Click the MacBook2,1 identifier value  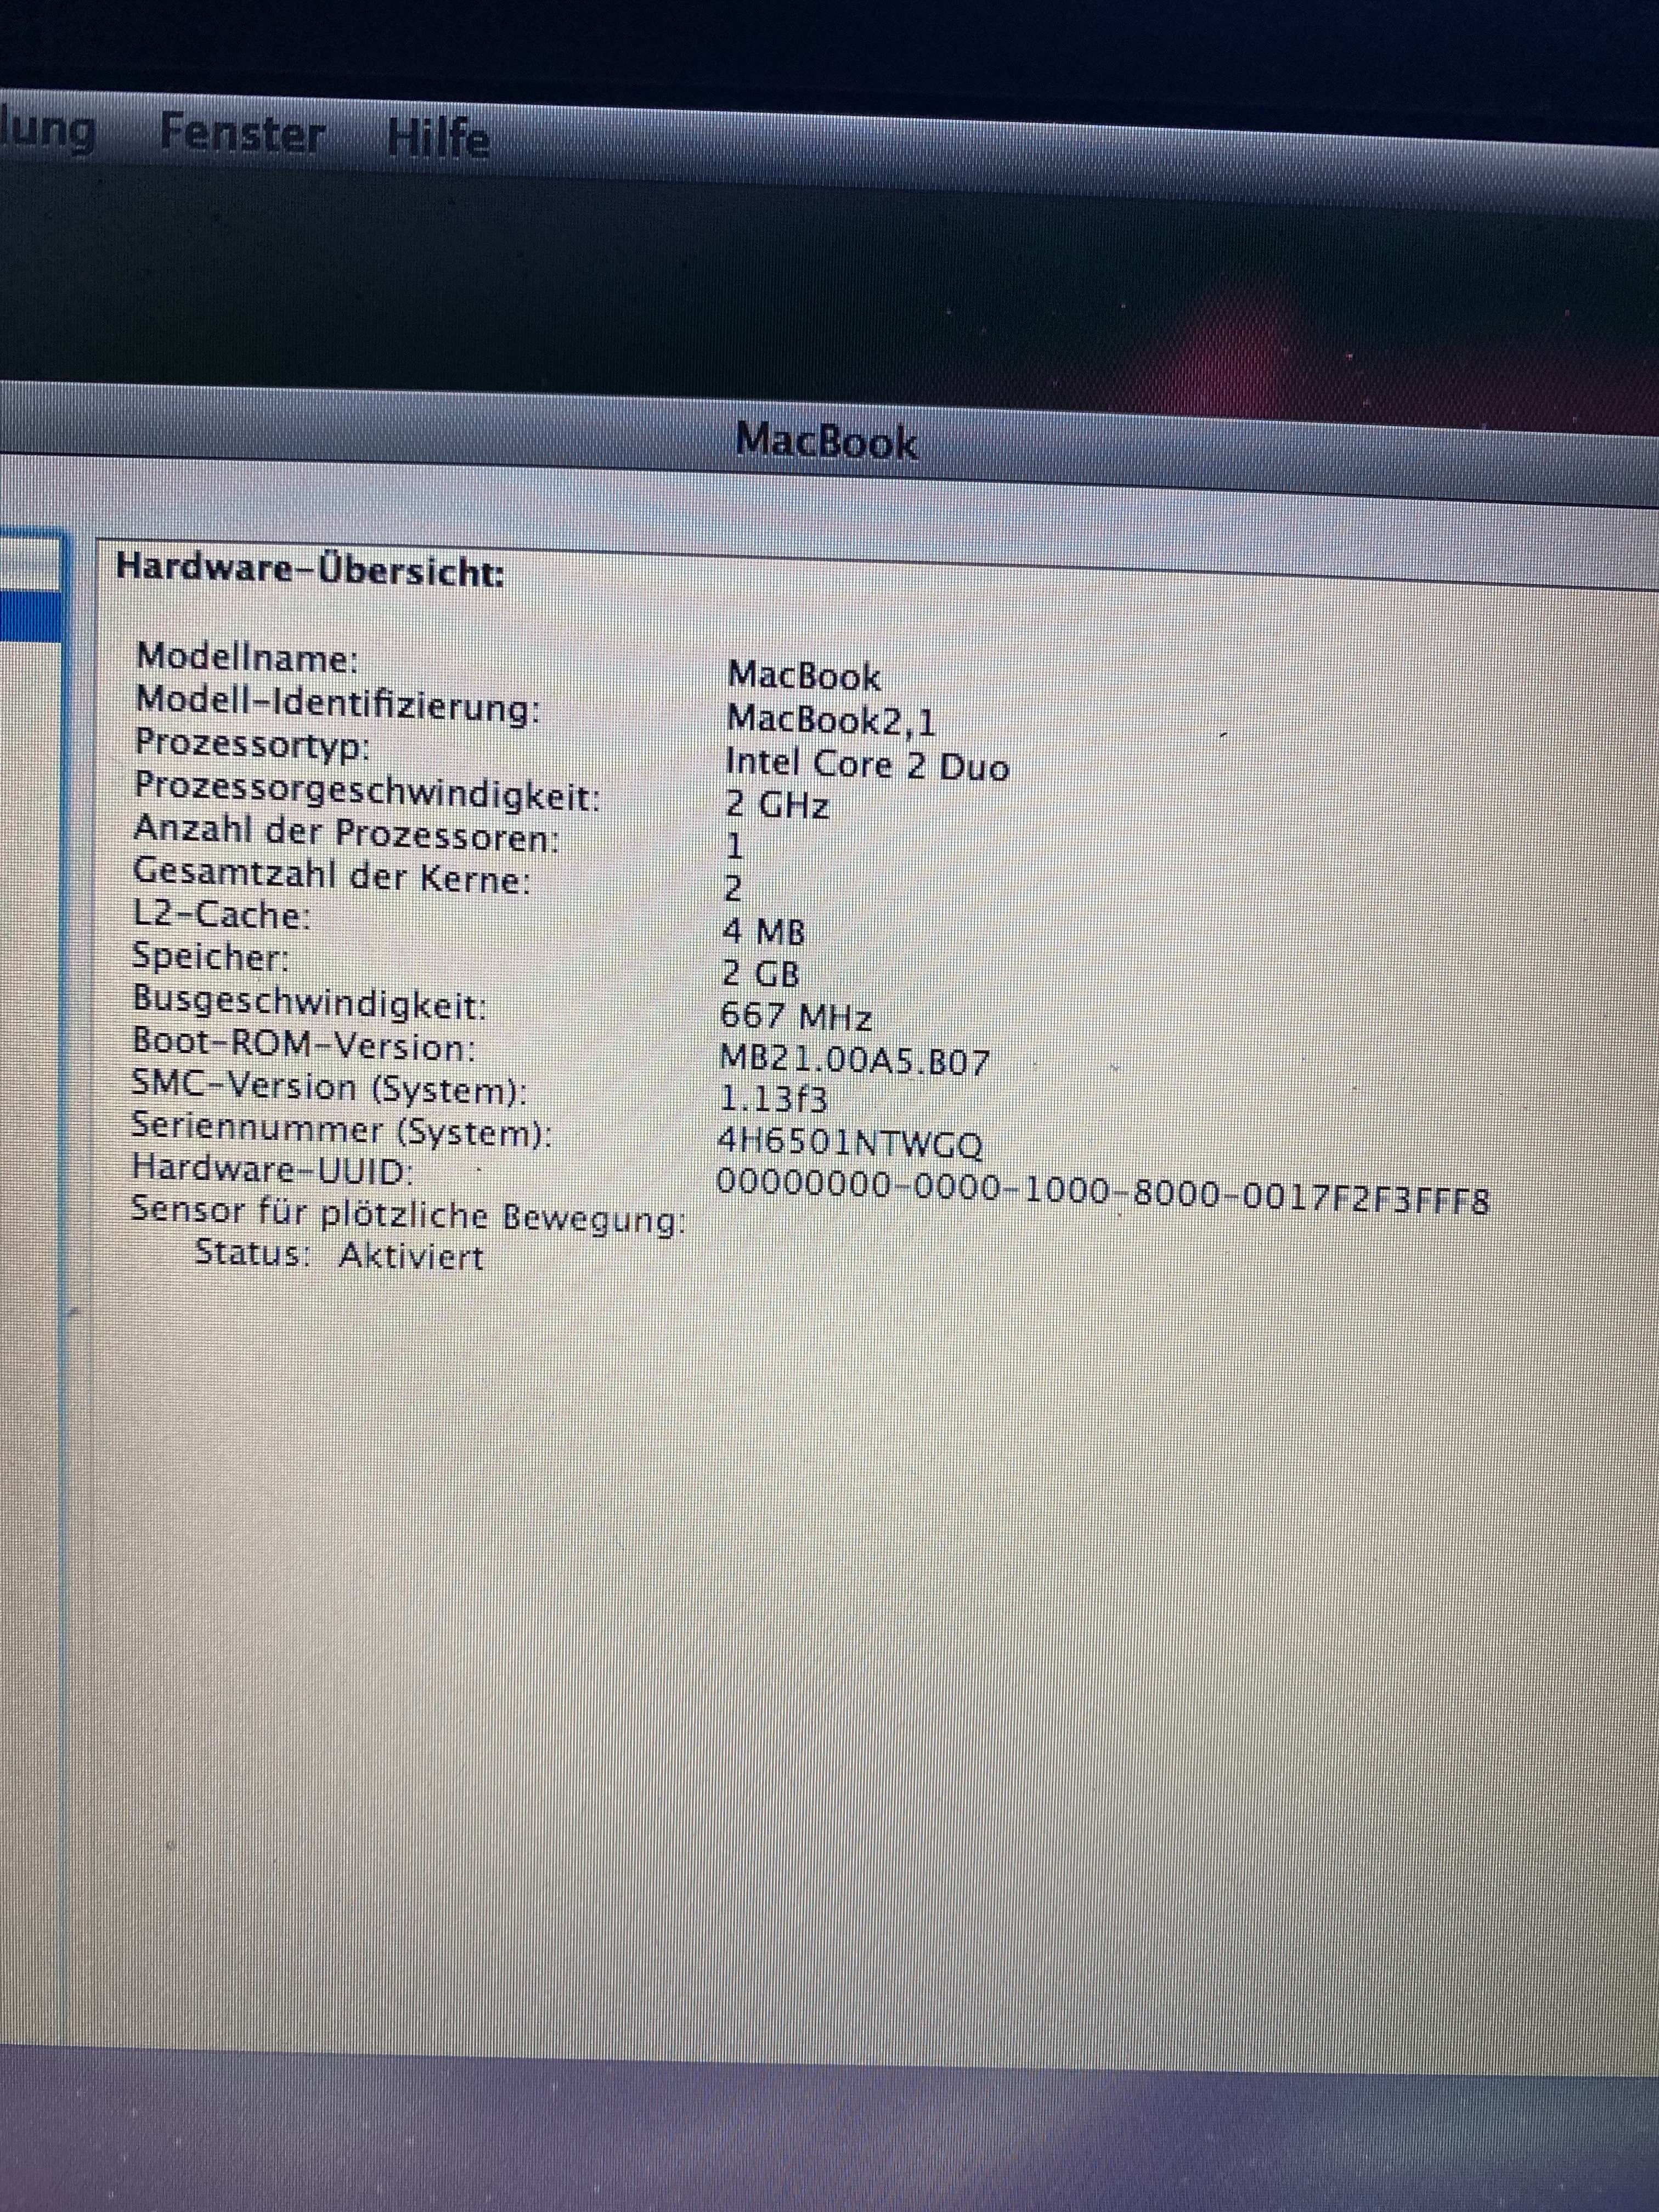point(831,719)
